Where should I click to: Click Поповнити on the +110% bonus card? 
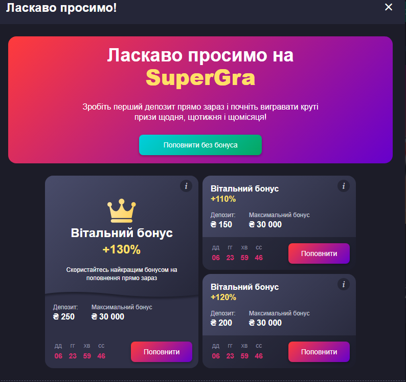pyautogui.click(x=319, y=253)
